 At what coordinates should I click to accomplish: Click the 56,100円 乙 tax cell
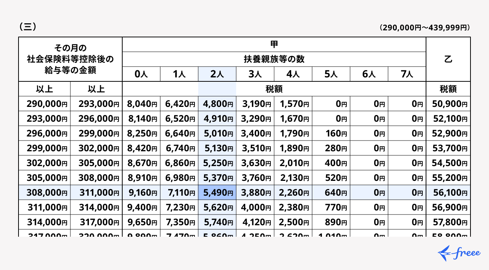(448, 192)
